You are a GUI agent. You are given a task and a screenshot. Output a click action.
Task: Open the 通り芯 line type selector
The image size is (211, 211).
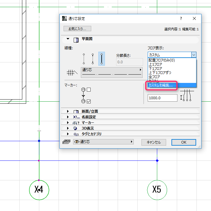tap(111, 72)
